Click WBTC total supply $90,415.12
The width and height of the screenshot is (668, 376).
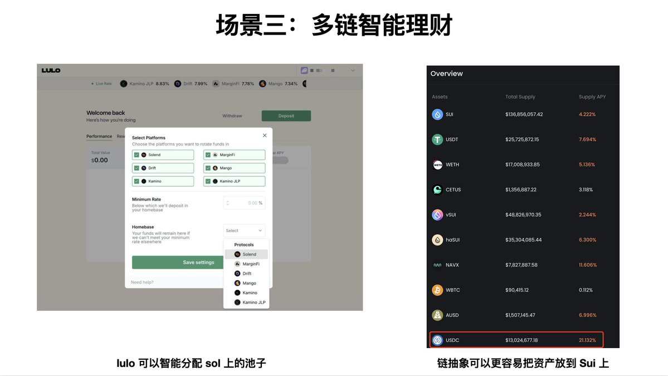tap(517, 290)
